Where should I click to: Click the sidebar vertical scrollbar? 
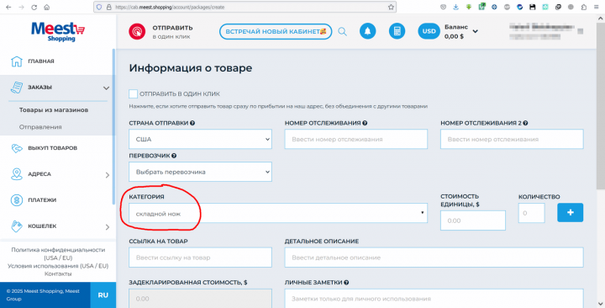(113, 126)
